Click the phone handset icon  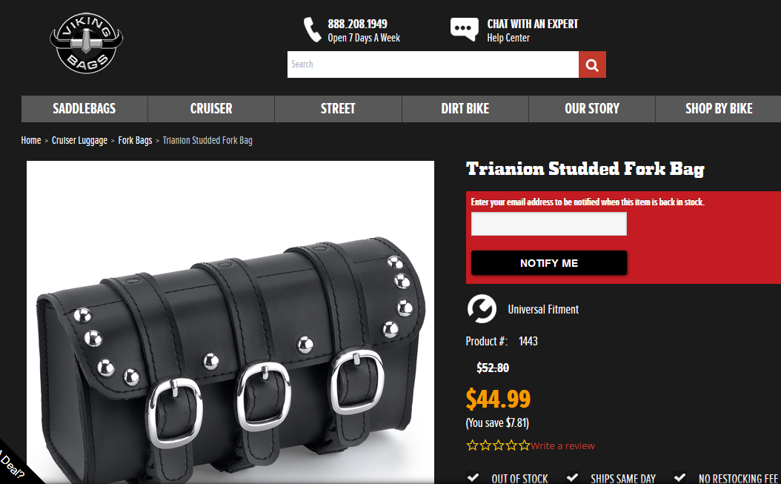312,30
